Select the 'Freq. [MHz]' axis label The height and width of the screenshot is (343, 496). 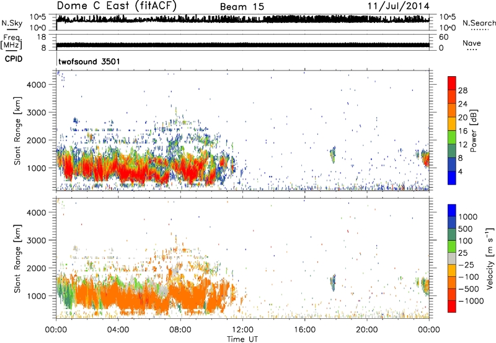(x=11, y=42)
